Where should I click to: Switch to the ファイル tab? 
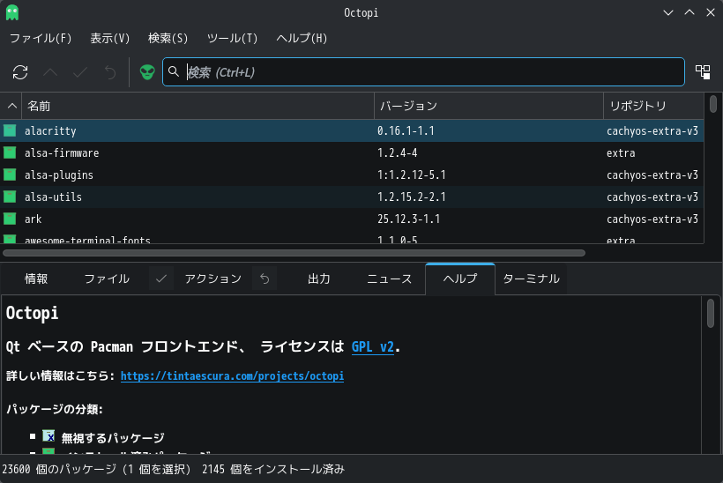tap(107, 279)
